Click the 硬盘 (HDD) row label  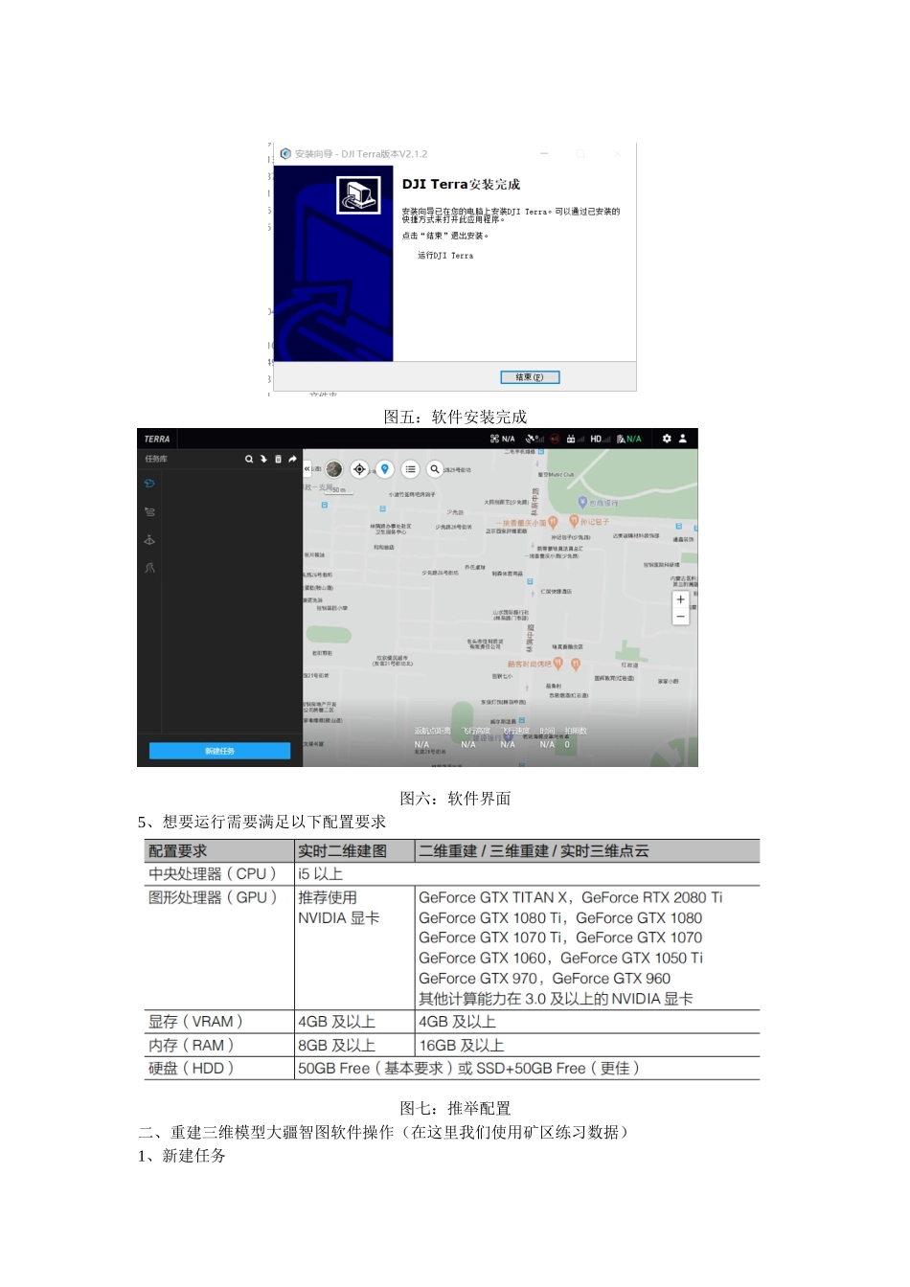(191, 1068)
